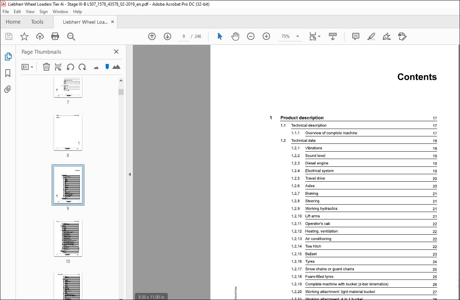Click the insert page break icon

tap(58, 67)
